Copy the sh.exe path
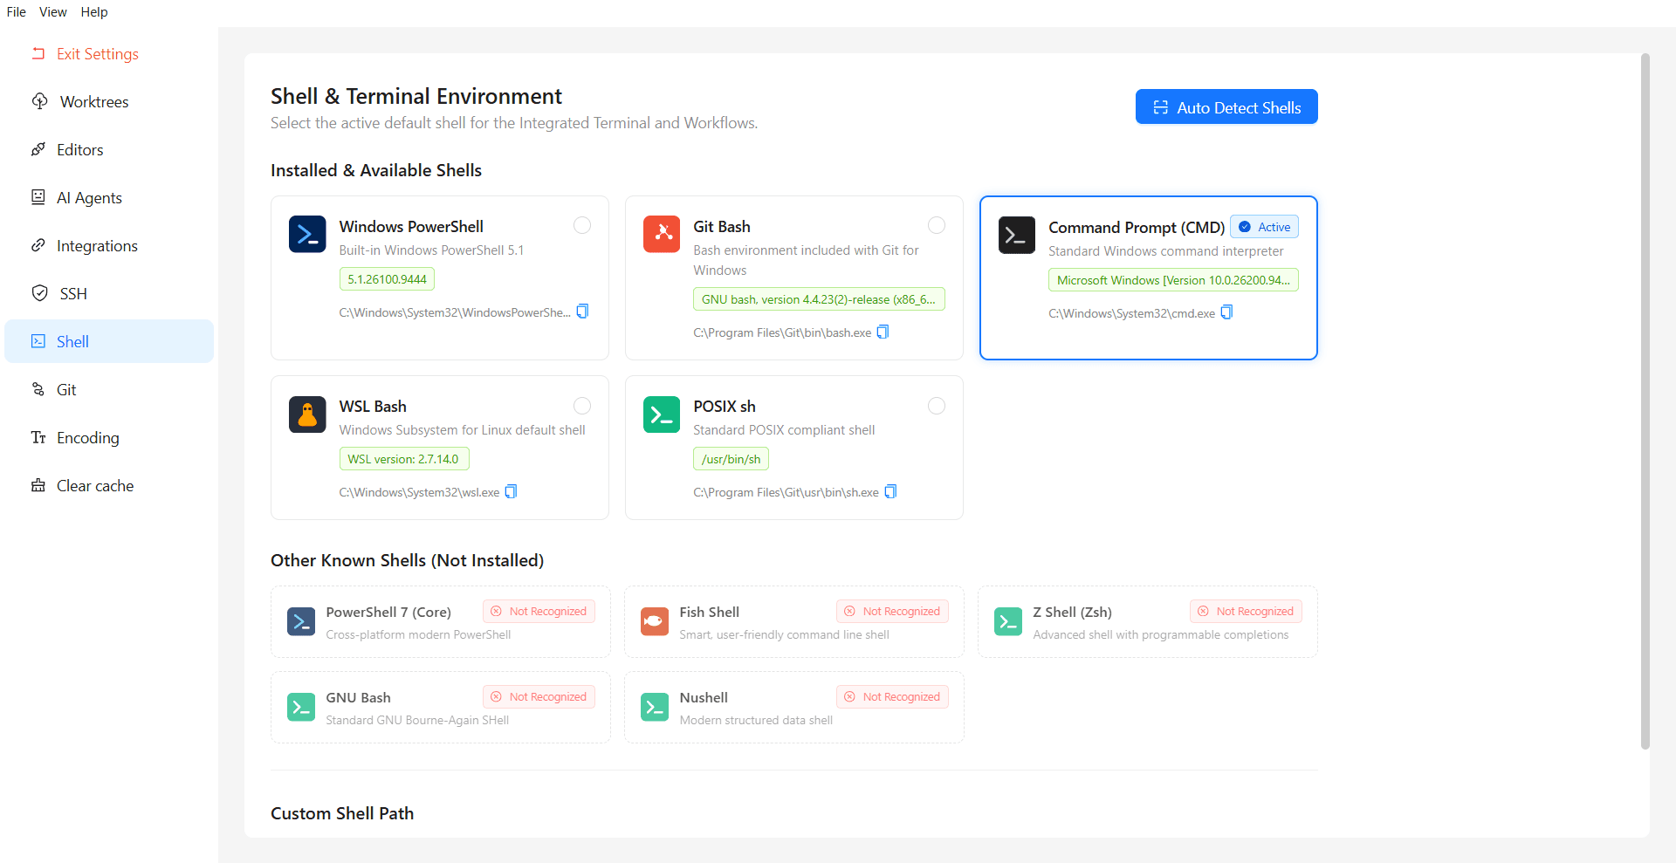This screenshot has width=1676, height=863. coord(890,491)
